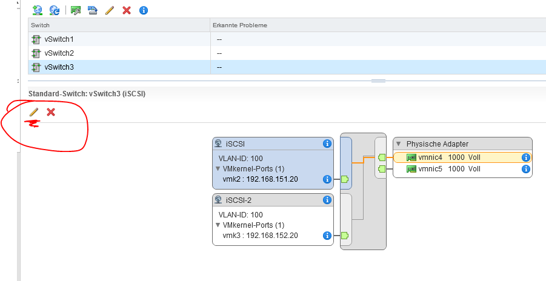546x281 pixels.
Task: Click the refresh network icon in top toolbar
Action: [55, 10]
